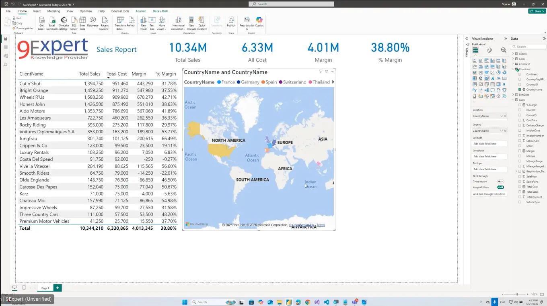Open Legend CountryName field dropdown
547x306 pixels.
tap(502, 131)
